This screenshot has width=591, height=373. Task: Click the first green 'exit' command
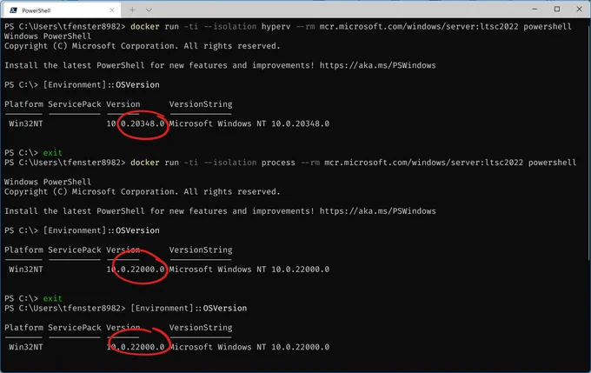coord(52,153)
